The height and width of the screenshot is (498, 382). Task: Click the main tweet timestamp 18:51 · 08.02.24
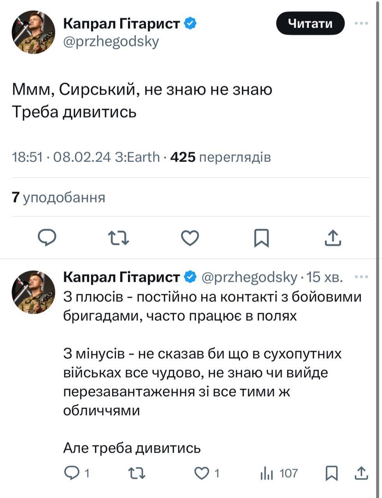[64, 157]
